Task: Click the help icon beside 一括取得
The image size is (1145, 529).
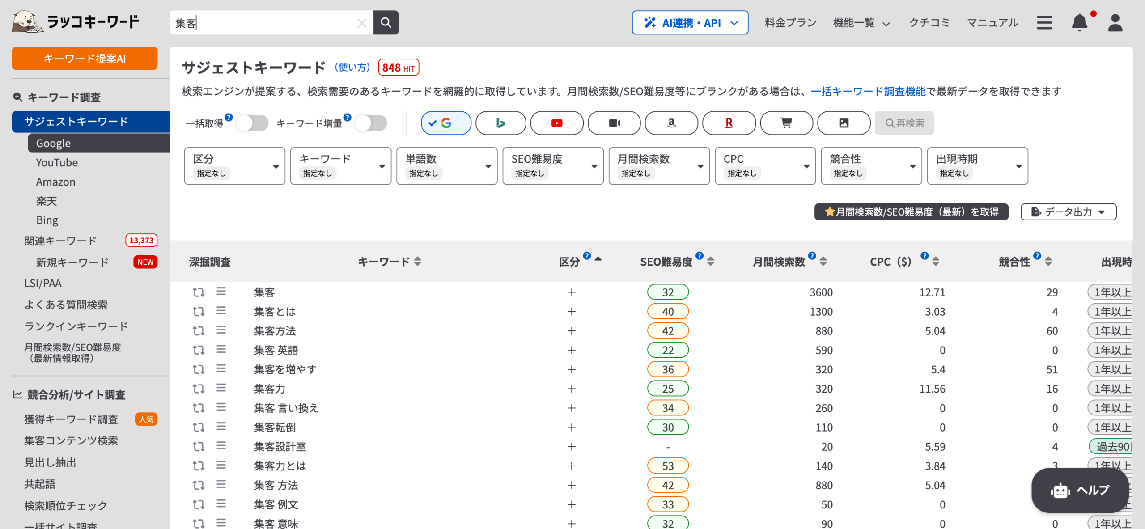Action: coord(229,117)
